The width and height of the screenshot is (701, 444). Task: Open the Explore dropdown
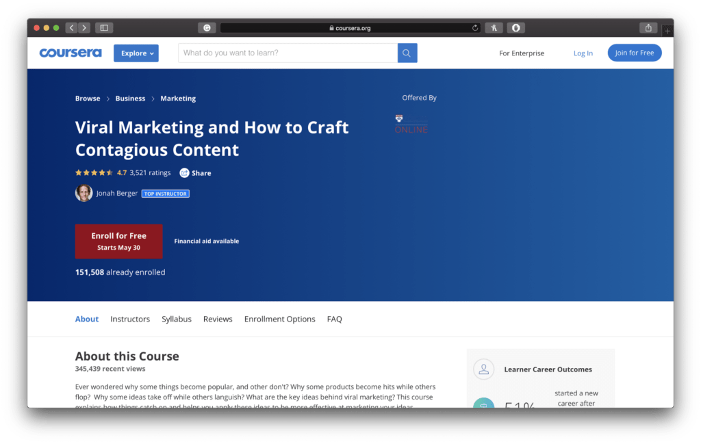coord(136,53)
